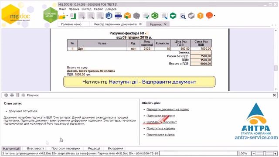Click the blue hexagon save icon
The height and width of the screenshot is (157, 279).
coord(109,16)
